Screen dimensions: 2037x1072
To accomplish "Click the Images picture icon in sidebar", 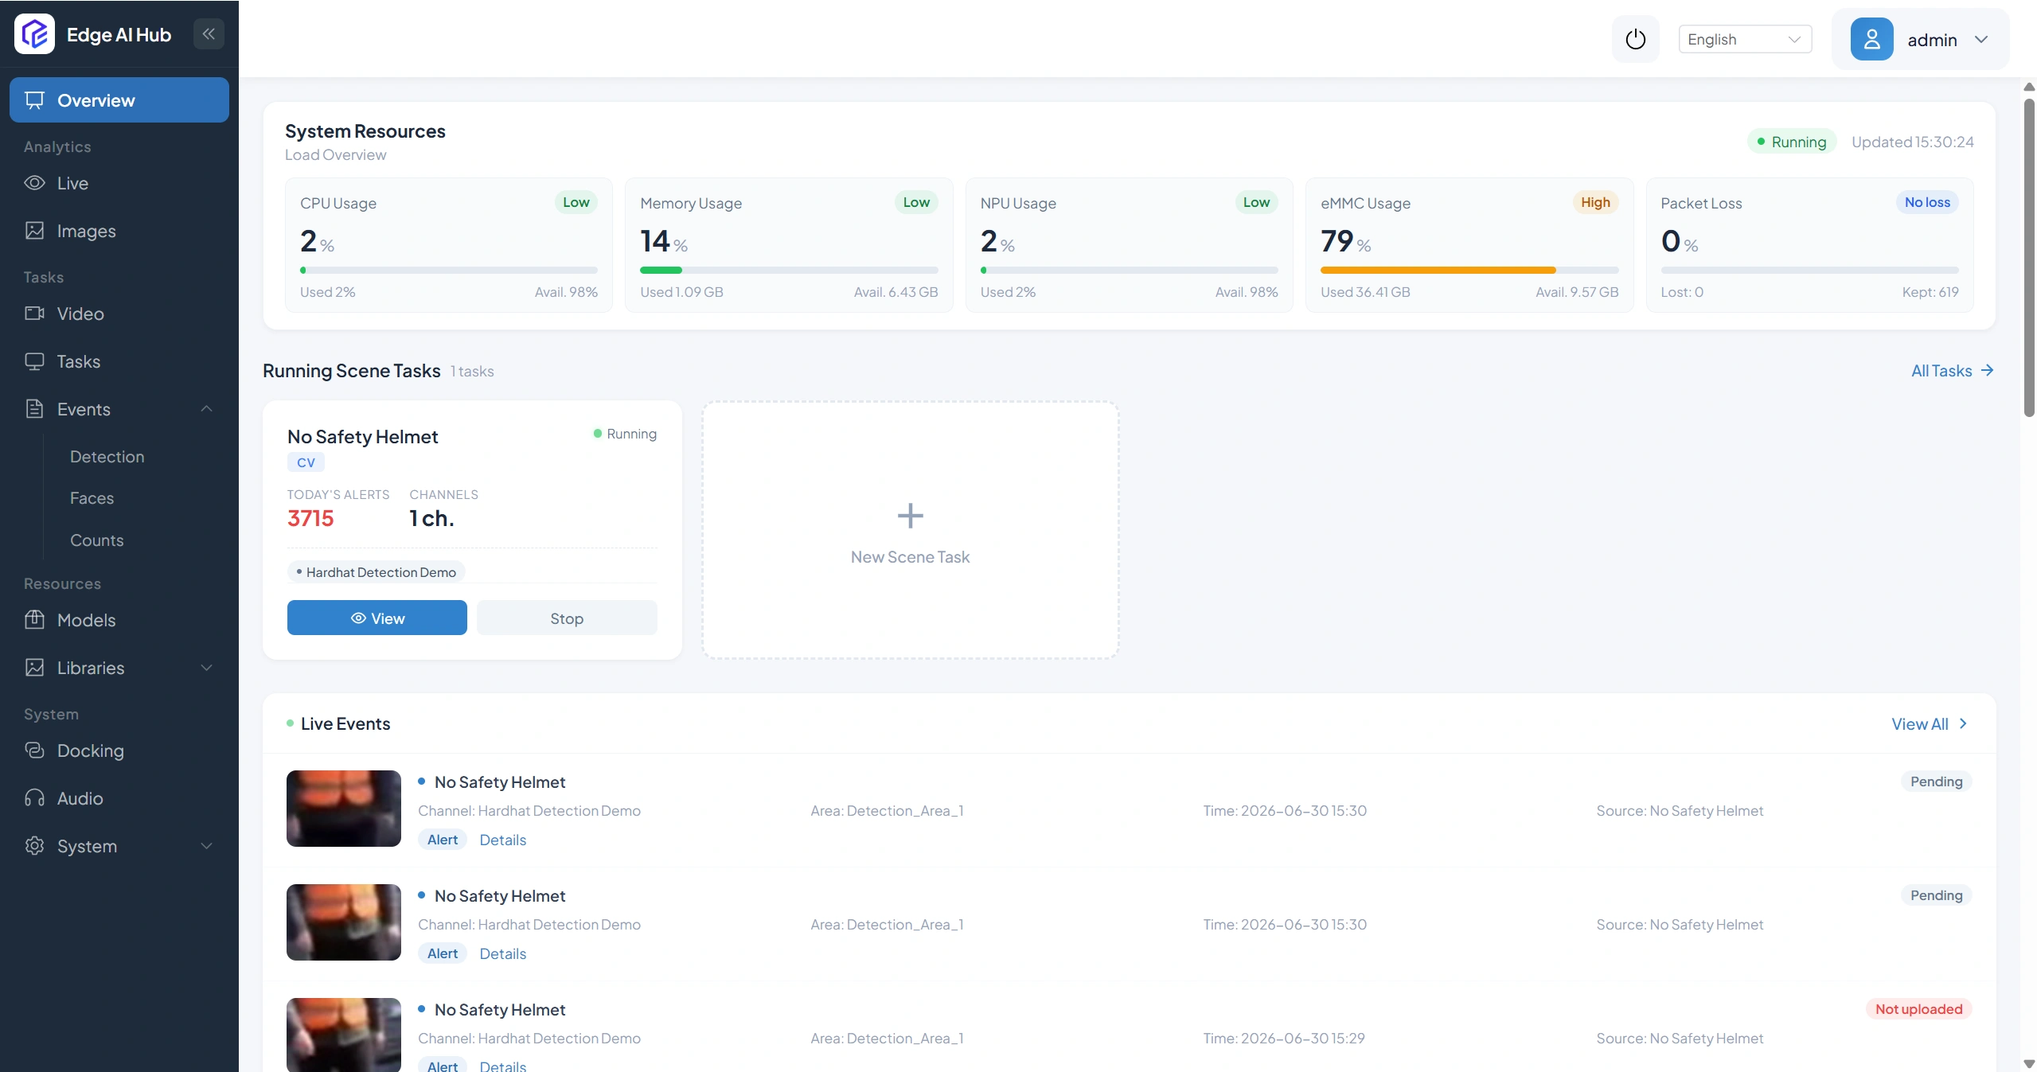I will tap(34, 231).
